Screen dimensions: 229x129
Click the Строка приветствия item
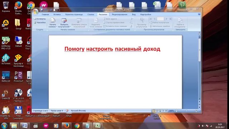coord(114,23)
